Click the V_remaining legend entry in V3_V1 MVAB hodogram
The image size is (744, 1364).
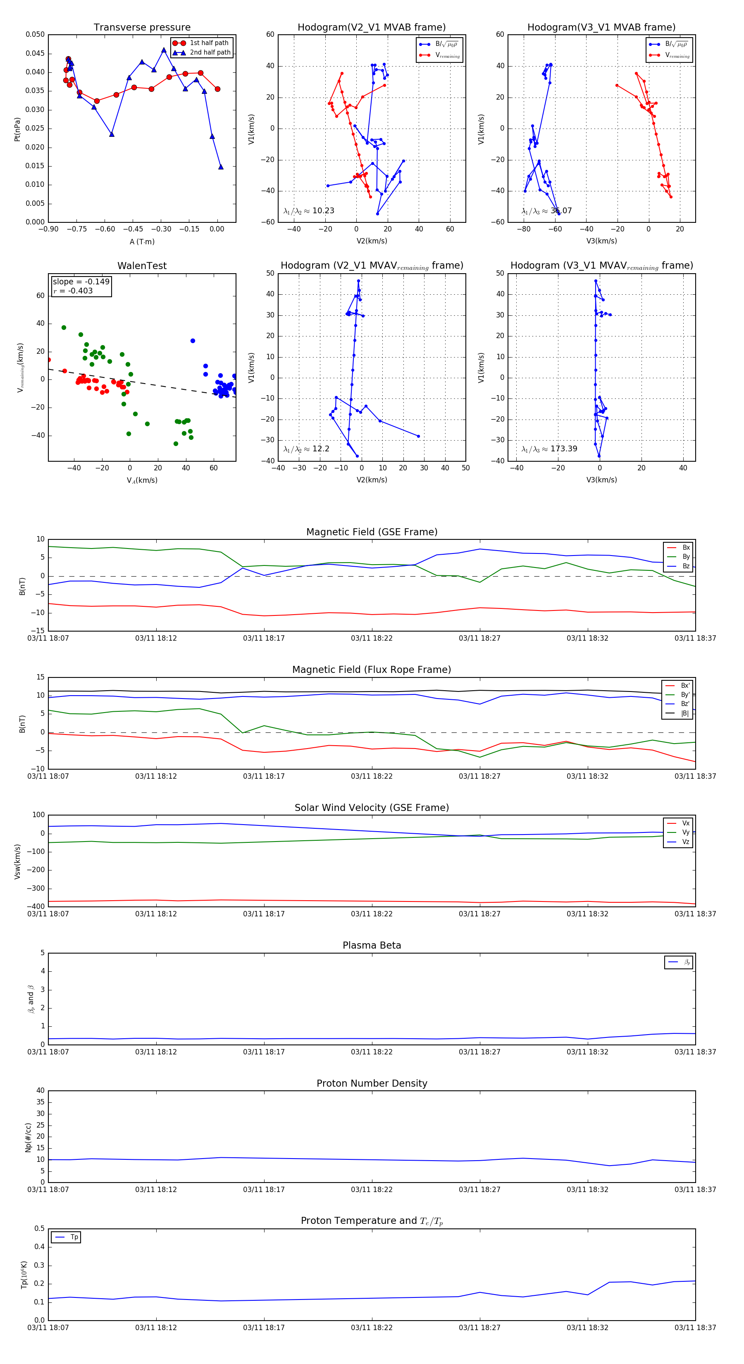[669, 55]
